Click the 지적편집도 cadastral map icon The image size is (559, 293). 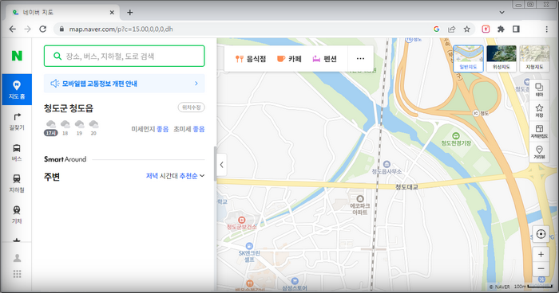pos(539,131)
